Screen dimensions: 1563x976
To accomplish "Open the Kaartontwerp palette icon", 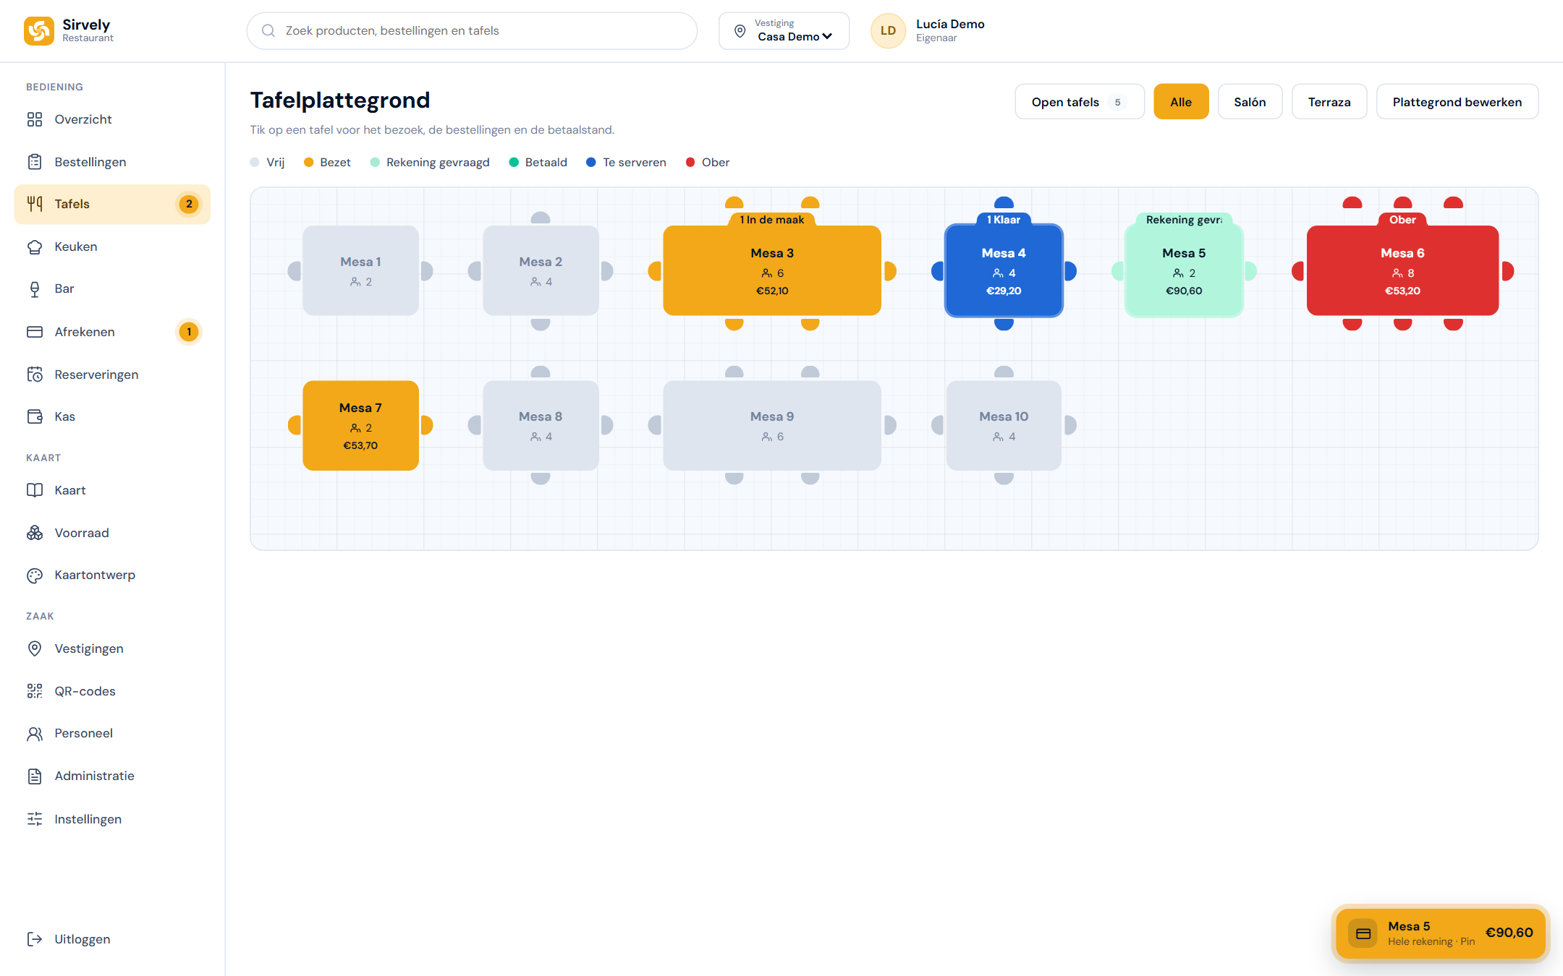I will tap(35, 575).
